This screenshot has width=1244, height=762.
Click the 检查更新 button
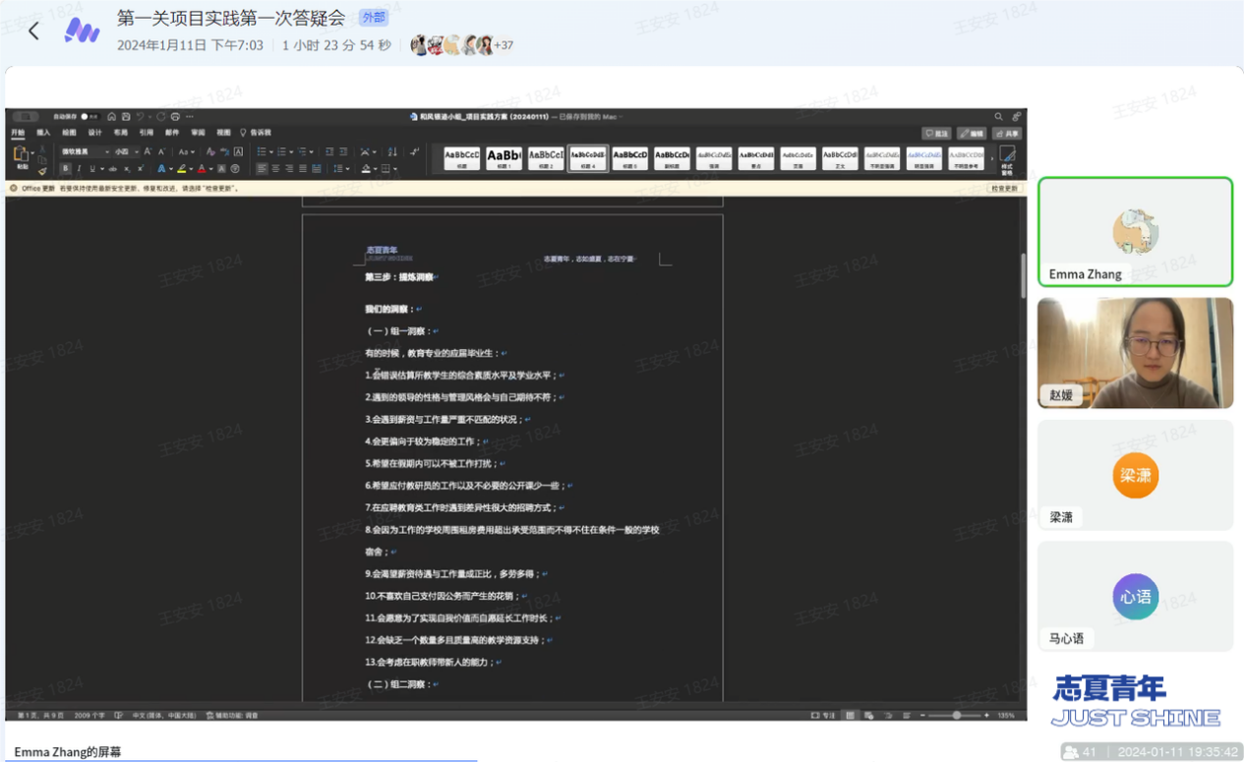1004,188
